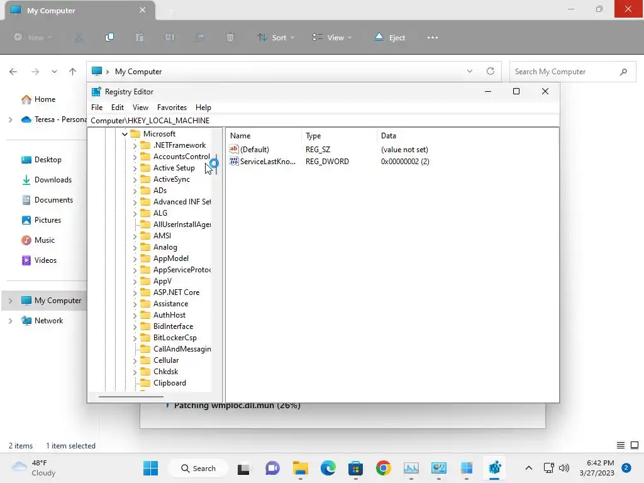Select the (Default) registry value
Screen dimensions: 644x483
249,149
